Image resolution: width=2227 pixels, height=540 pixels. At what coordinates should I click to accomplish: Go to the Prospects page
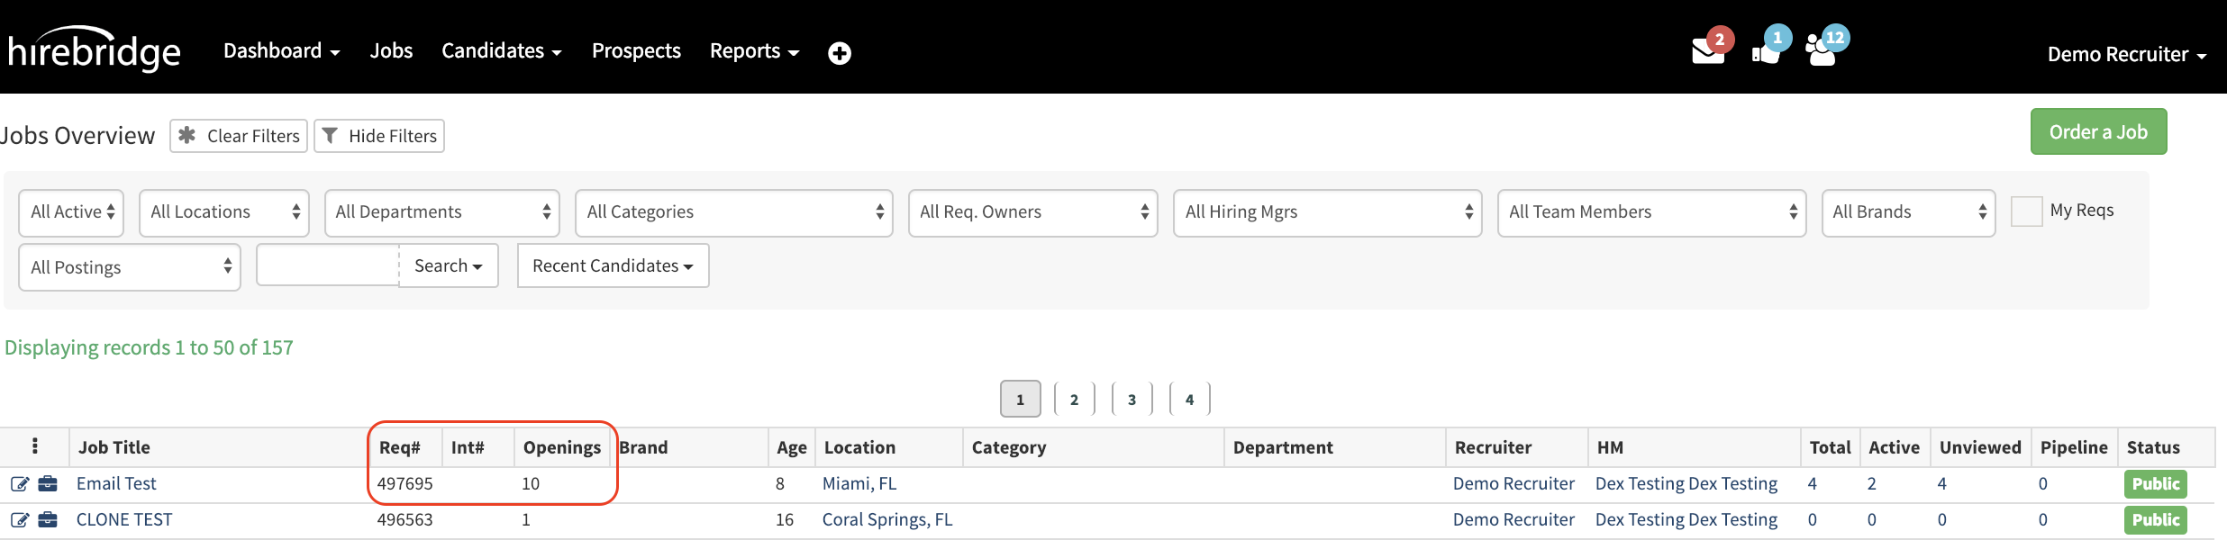(x=636, y=51)
